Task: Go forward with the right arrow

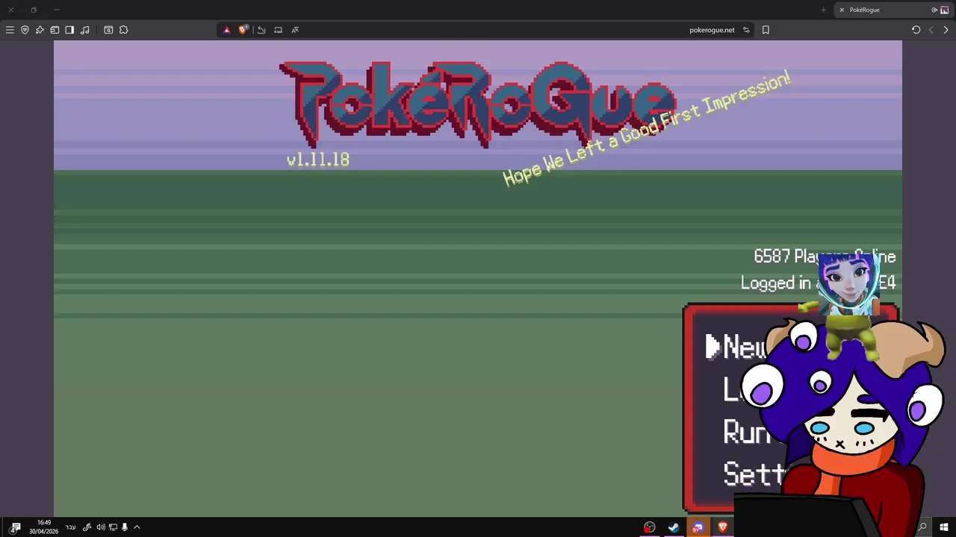Action: point(946,30)
